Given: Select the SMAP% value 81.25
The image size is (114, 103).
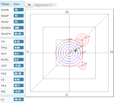Looking at the screenshot, I should [19, 34].
